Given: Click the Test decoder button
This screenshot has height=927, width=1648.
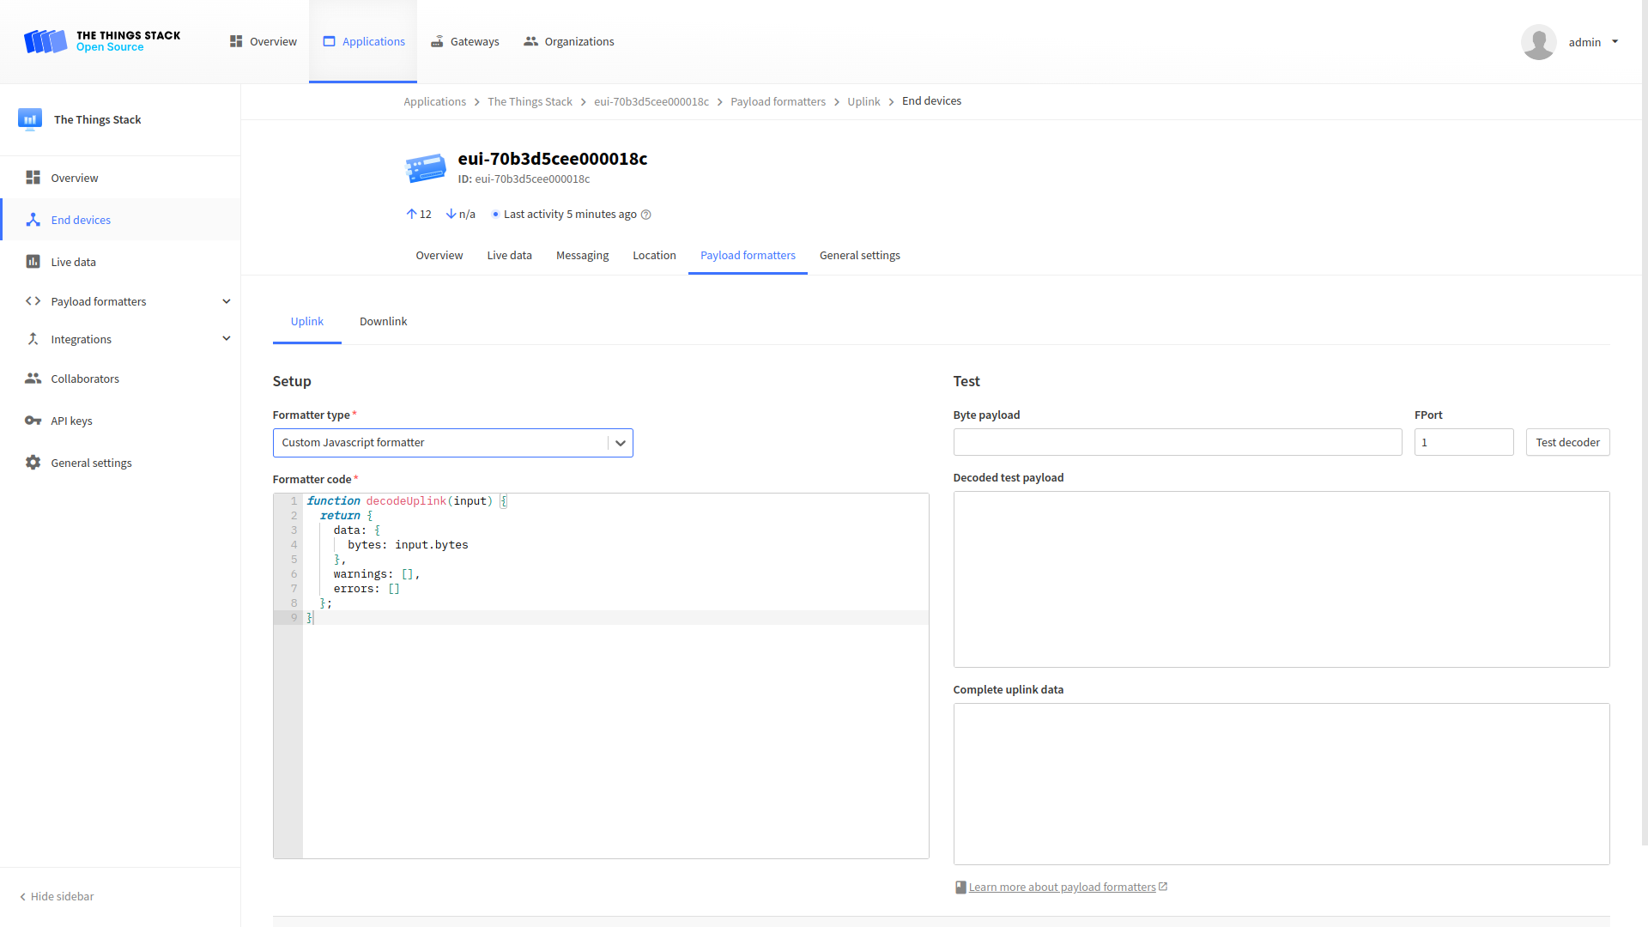Looking at the screenshot, I should [x=1567, y=442].
